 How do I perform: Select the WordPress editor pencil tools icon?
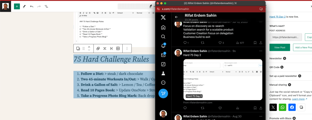[x=24, y=6]
